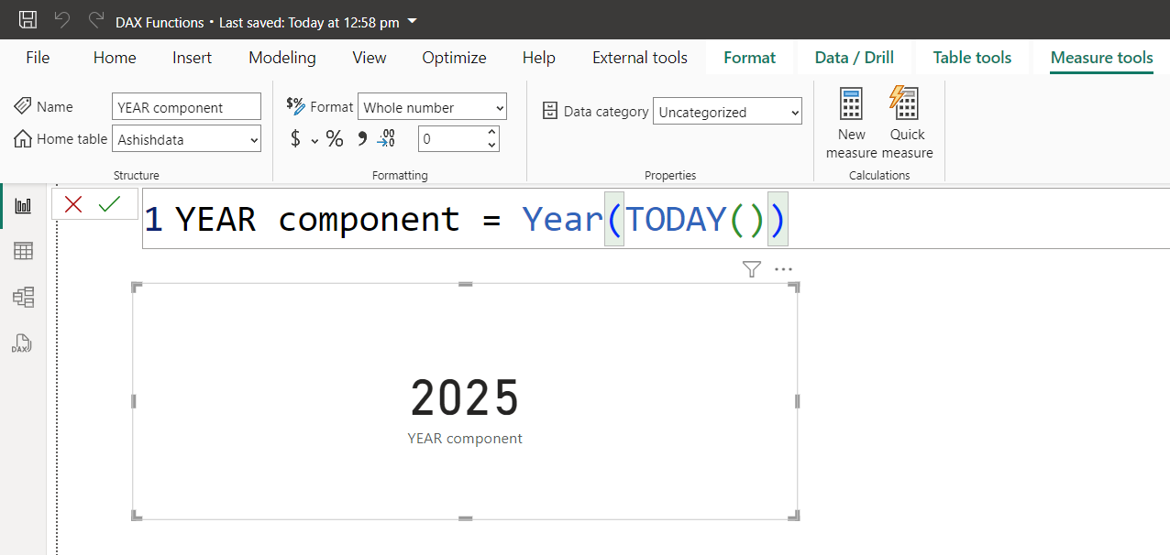The image size is (1170, 555).
Task: Click the Save icon in title bar
Action: pyautogui.click(x=28, y=20)
